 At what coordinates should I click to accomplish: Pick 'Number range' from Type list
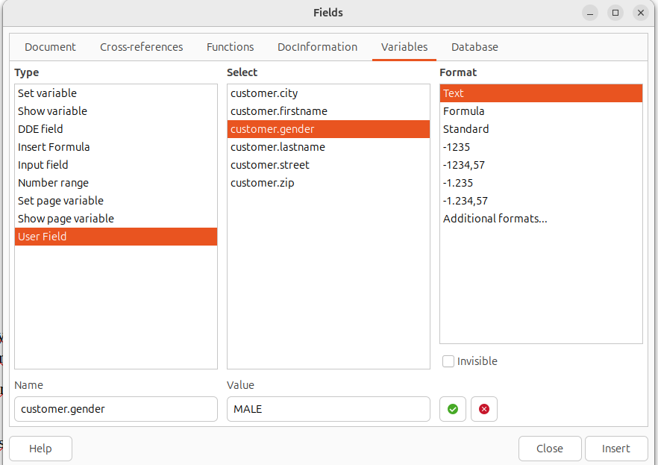click(53, 183)
